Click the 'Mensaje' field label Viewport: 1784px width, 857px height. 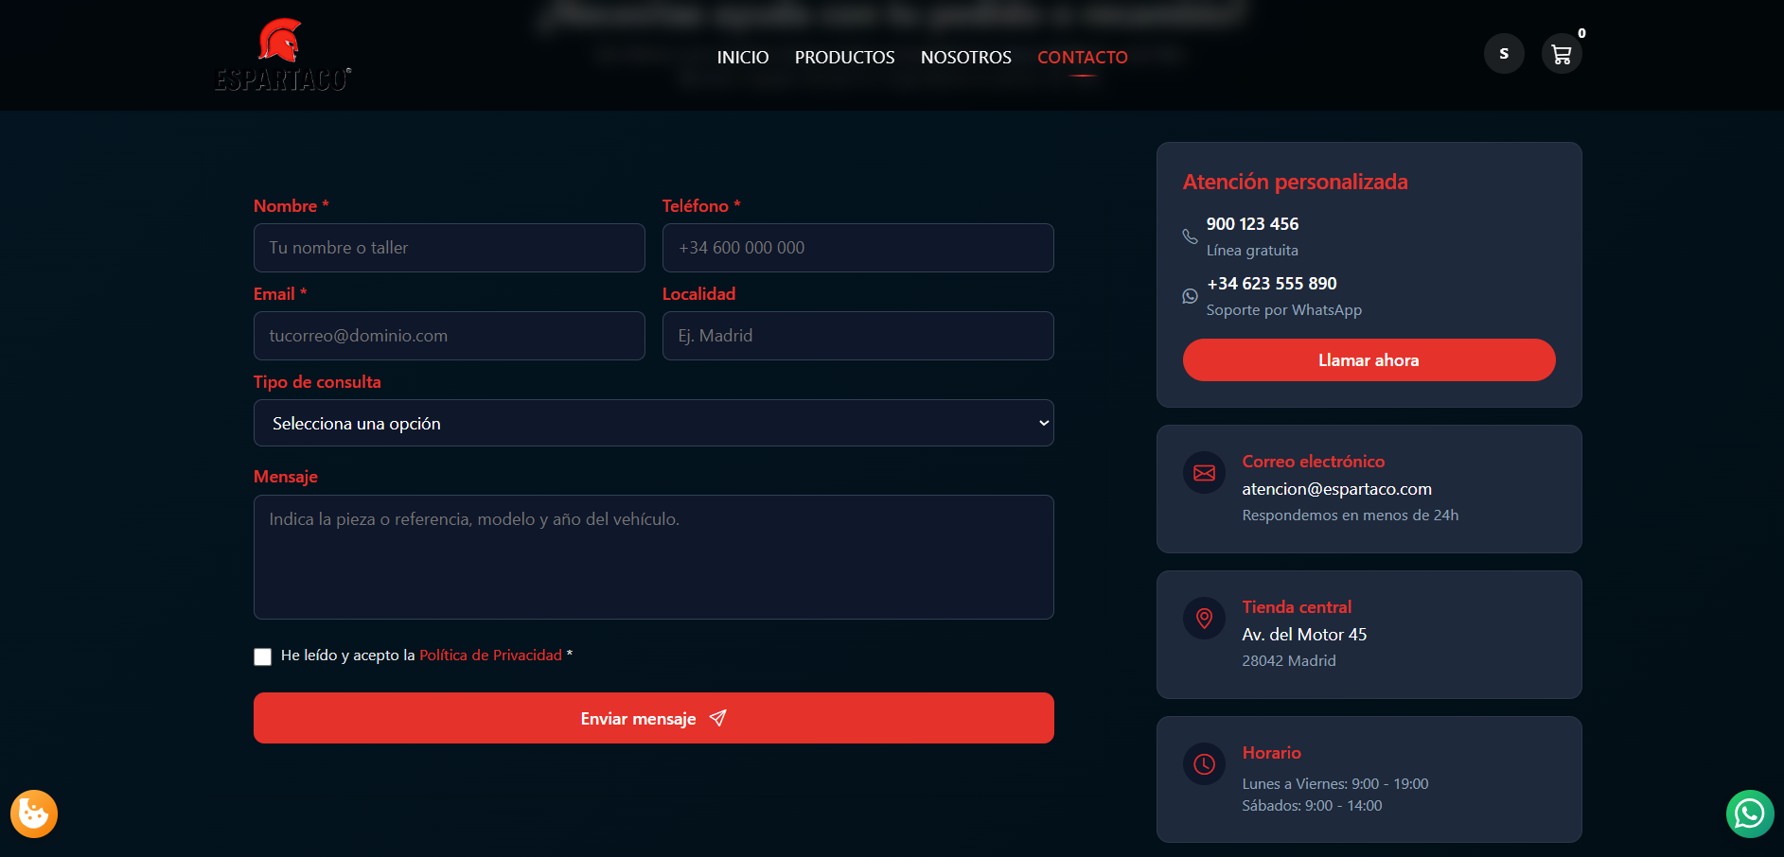click(286, 477)
